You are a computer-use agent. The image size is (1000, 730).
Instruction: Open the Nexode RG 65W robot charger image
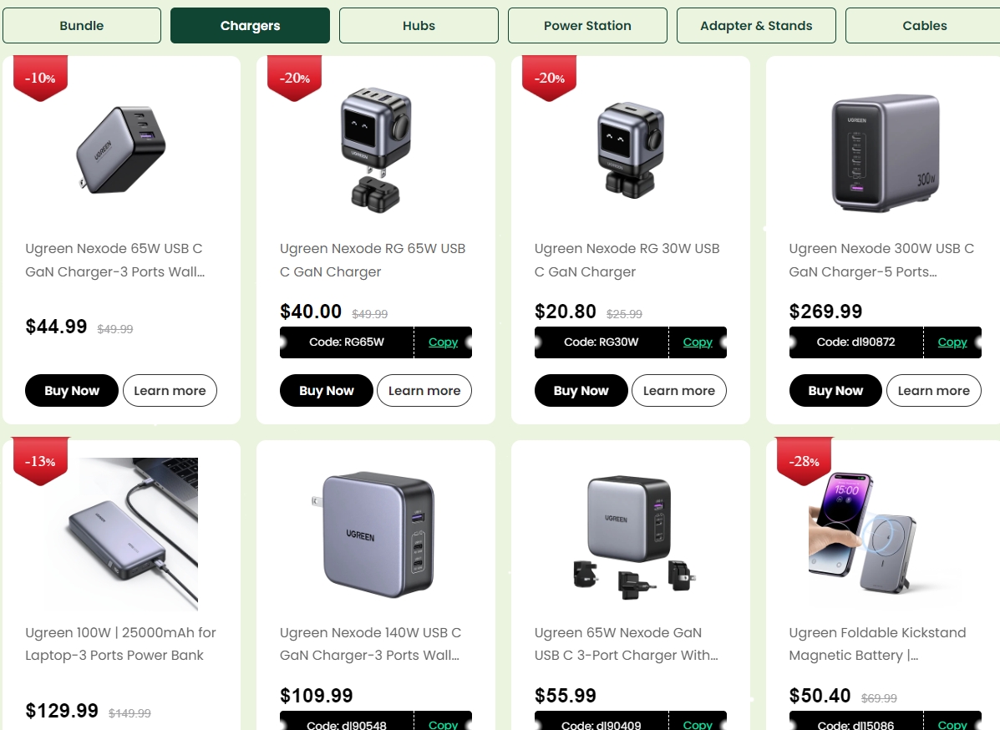pyautogui.click(x=376, y=150)
